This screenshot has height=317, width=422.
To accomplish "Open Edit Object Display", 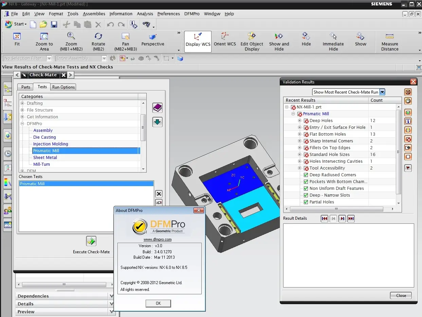I will pos(252,42).
